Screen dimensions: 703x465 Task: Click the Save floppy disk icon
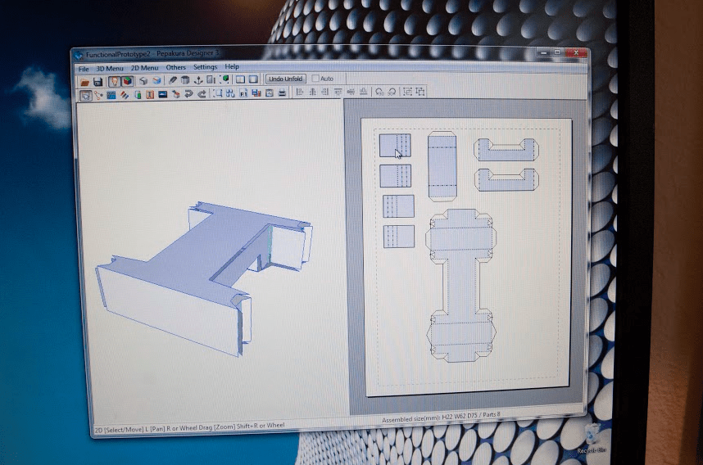coord(98,82)
